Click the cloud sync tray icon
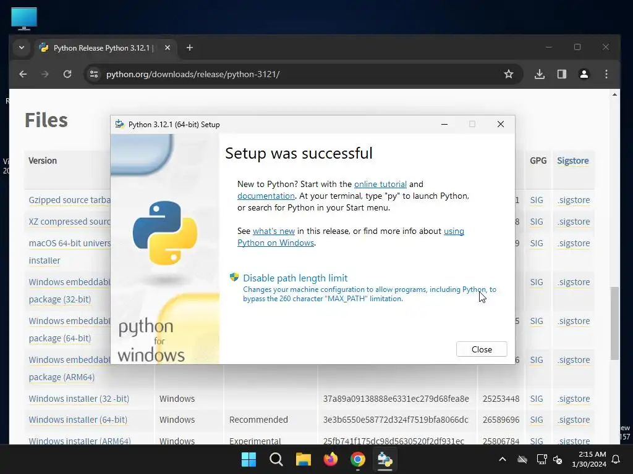The width and height of the screenshot is (633, 474). coord(522,459)
